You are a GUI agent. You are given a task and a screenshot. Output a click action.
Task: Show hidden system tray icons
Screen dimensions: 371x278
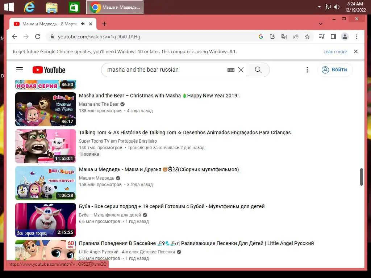320,7
